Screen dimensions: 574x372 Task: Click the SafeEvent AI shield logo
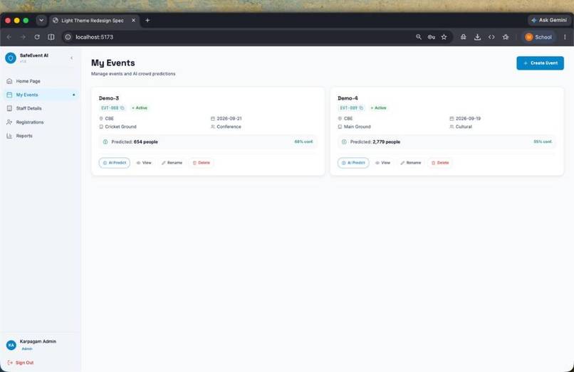click(11, 58)
